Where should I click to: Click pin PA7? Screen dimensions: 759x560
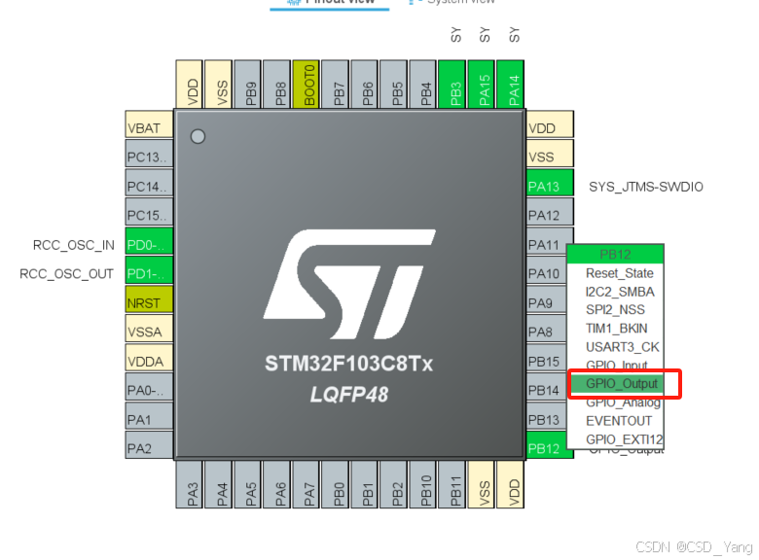click(x=306, y=484)
